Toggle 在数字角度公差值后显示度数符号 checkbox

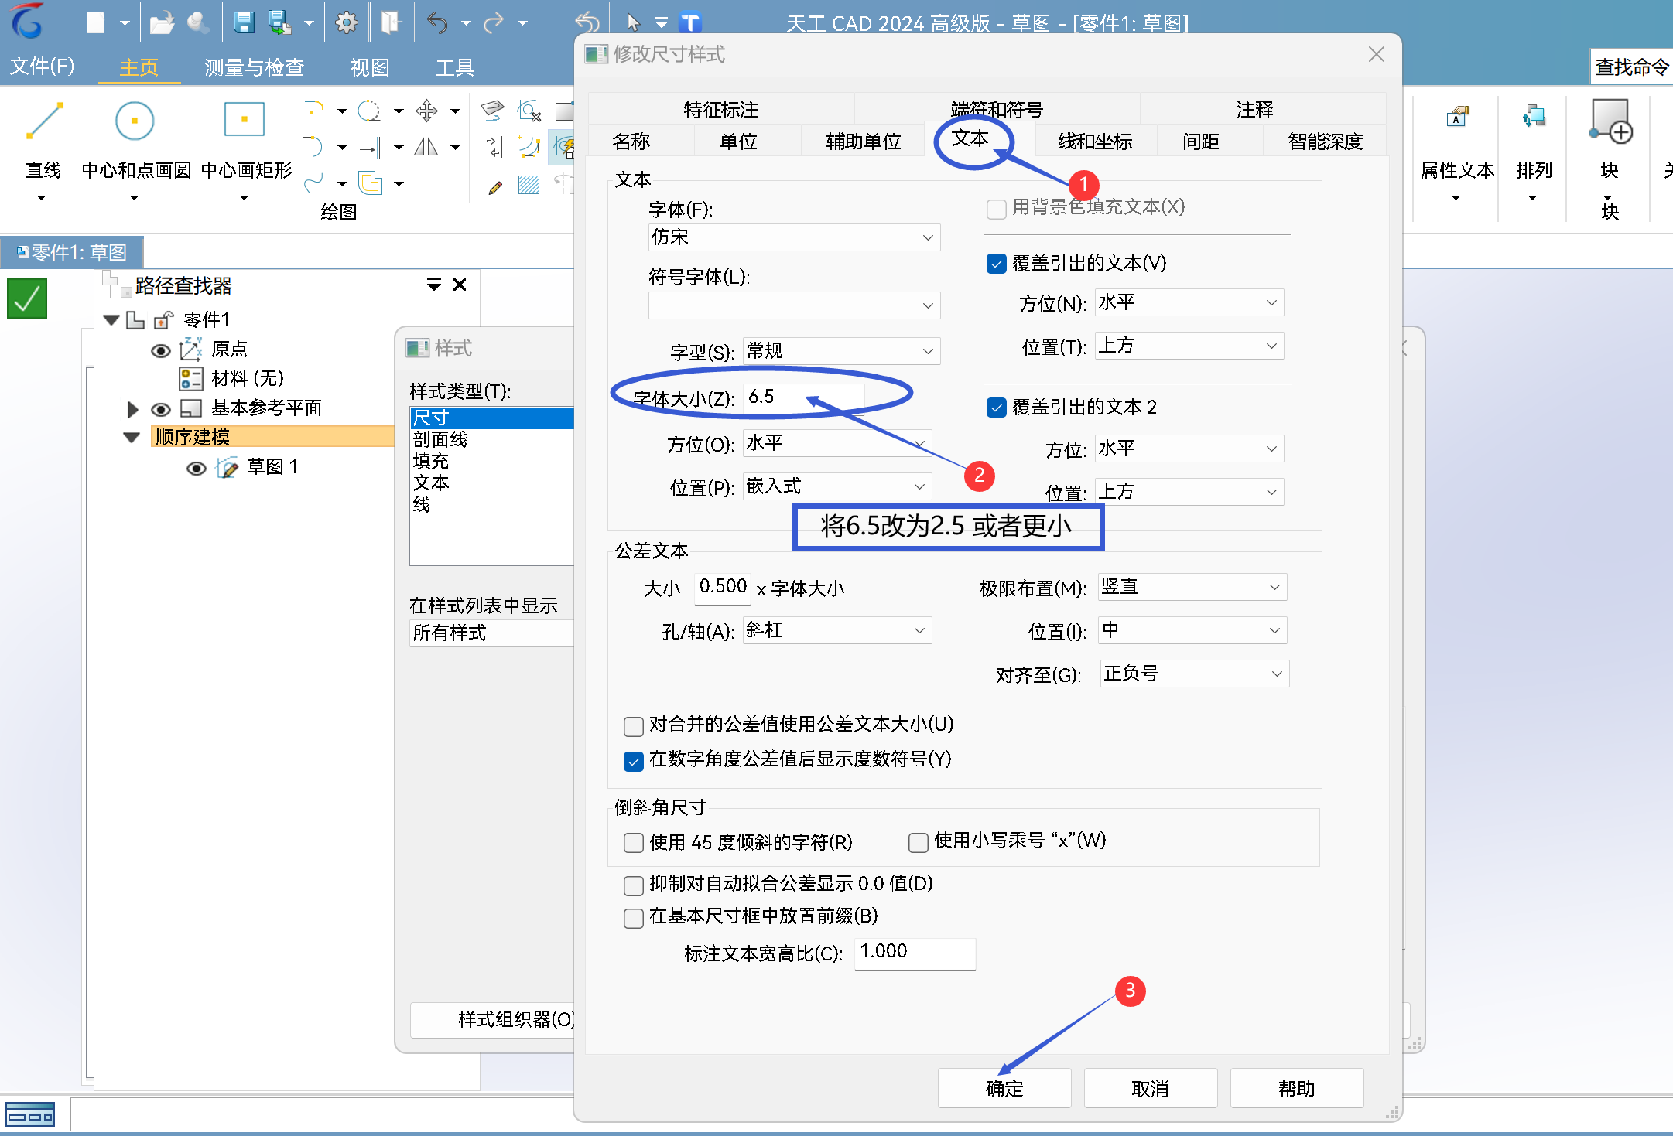pos(634,762)
